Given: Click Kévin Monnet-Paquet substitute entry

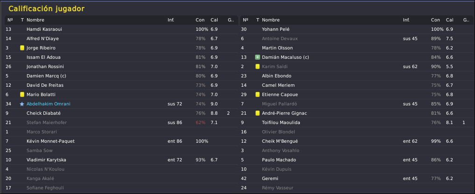Looking at the screenshot, I should 121,141.
